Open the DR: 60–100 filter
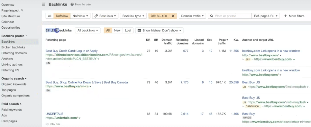 pyautogui.click(x=159, y=16)
